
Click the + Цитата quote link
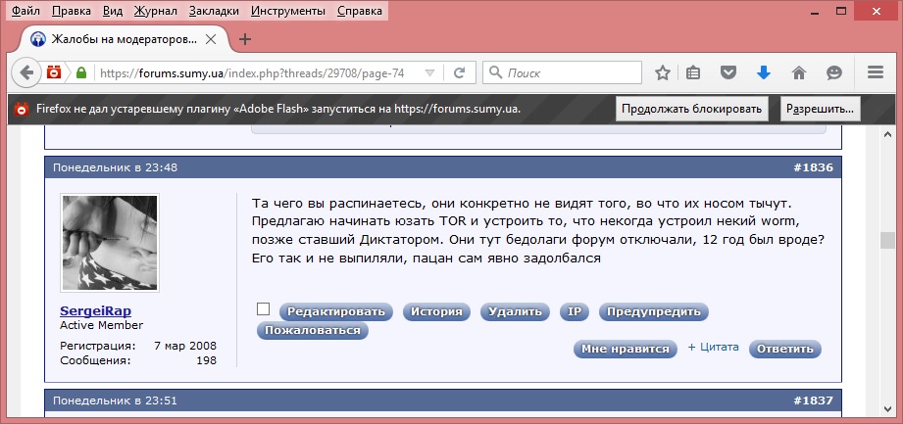click(713, 348)
